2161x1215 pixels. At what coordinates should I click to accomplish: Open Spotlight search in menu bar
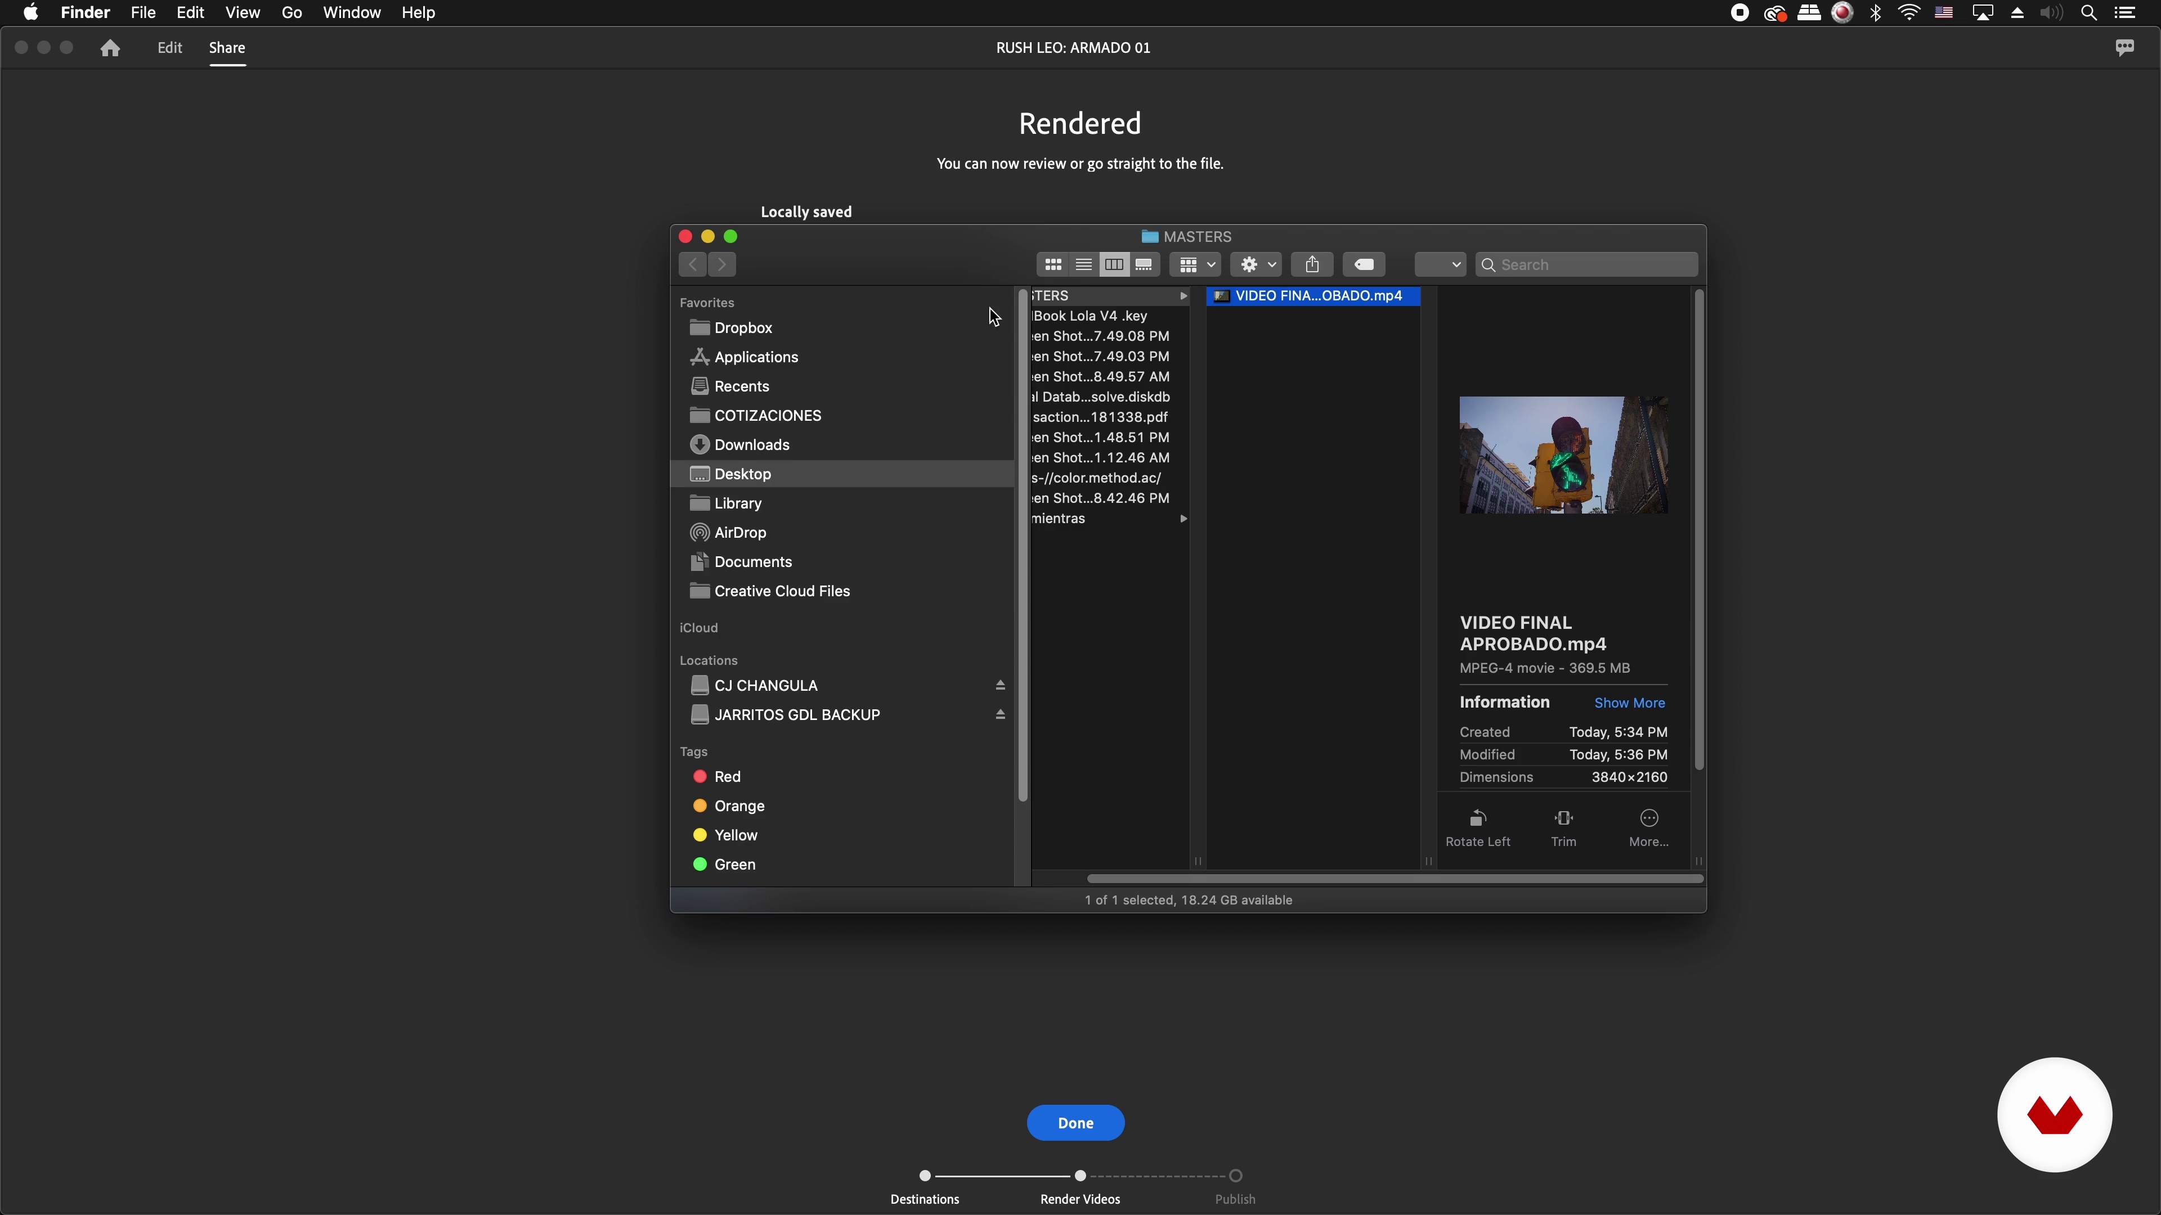[x=2089, y=12]
